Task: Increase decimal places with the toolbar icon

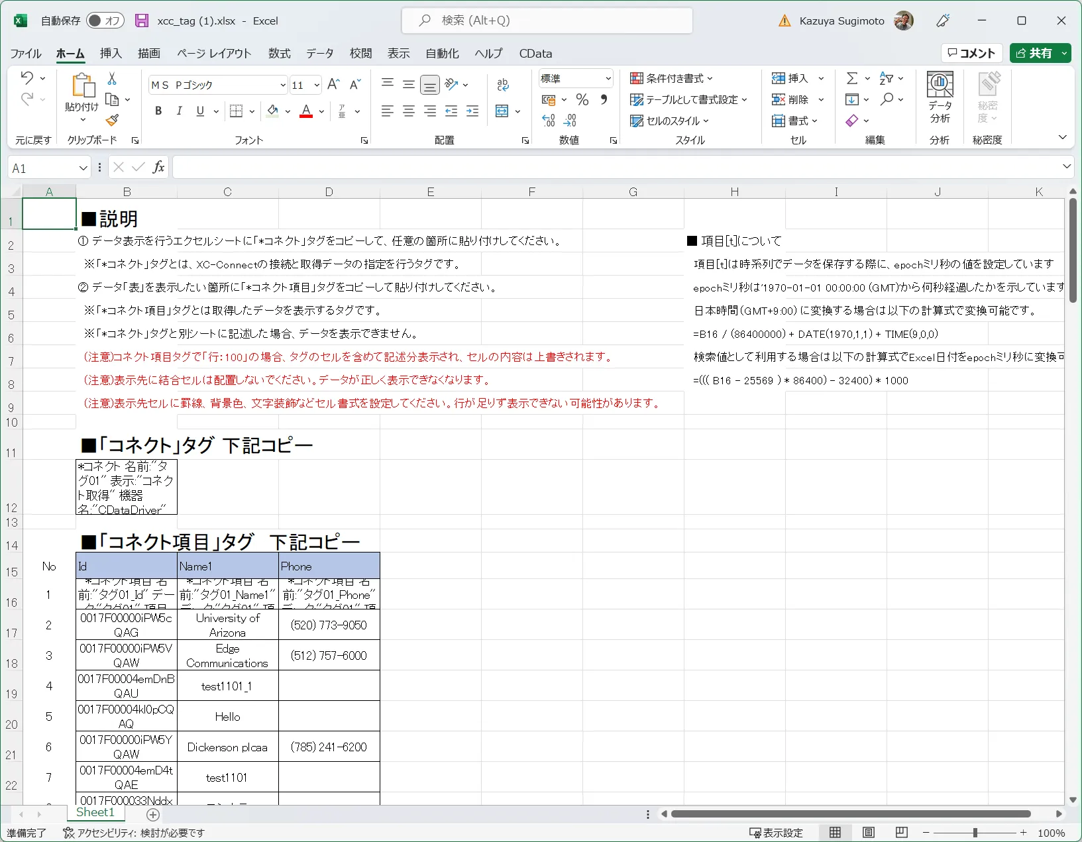Action: tap(548, 120)
